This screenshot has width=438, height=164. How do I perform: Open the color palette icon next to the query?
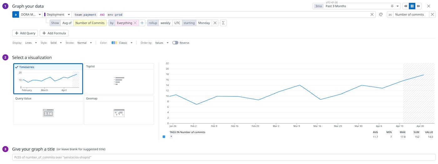(x=381, y=15)
